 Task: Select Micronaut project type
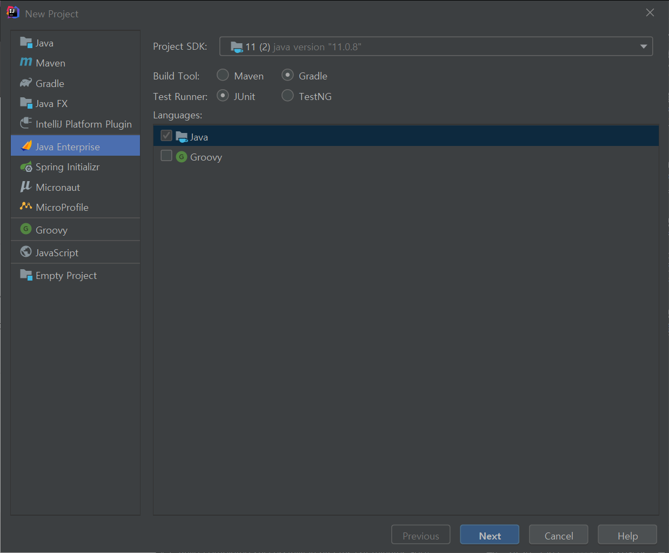tap(75, 187)
